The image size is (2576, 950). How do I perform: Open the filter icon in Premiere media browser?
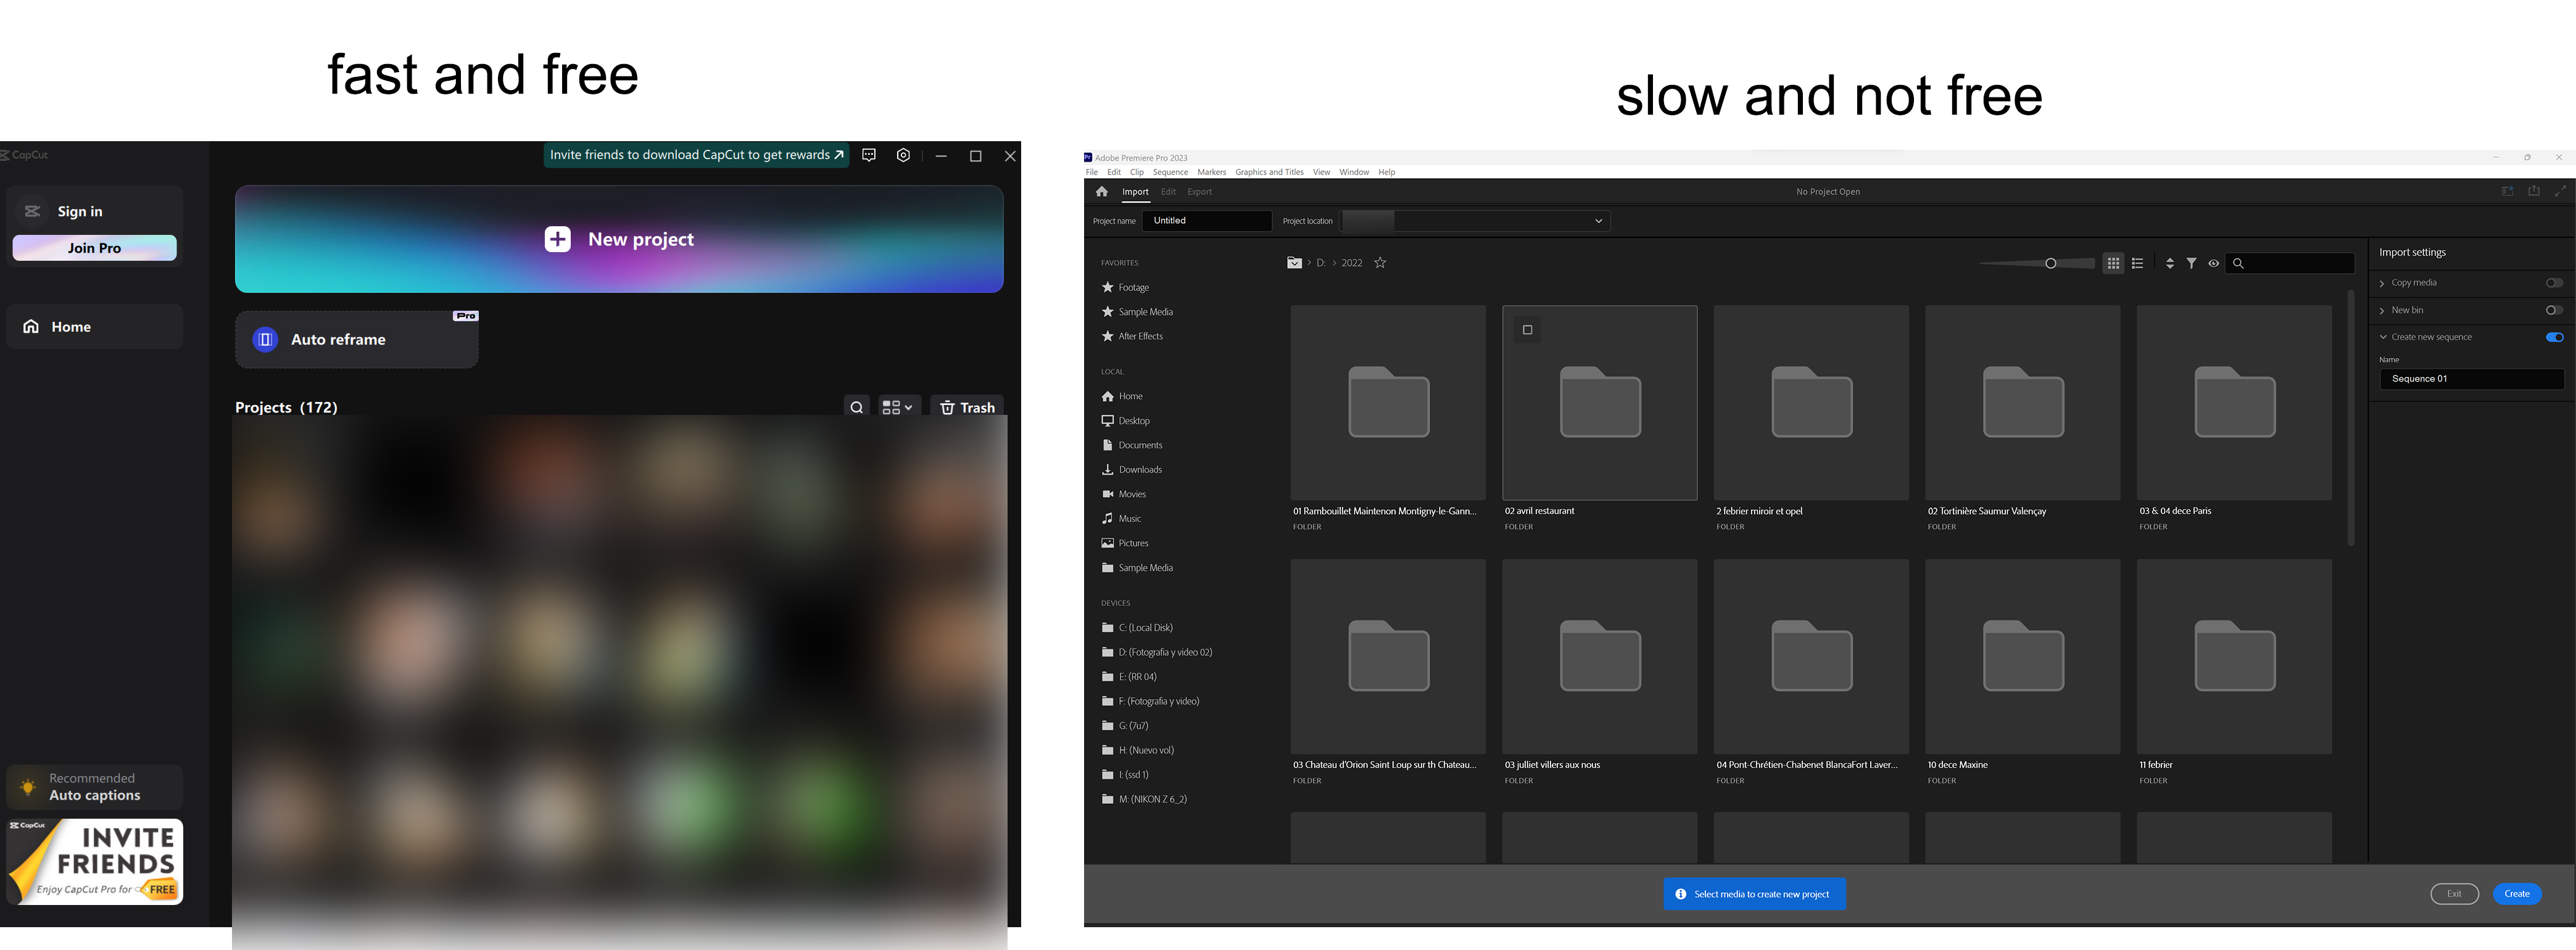(x=2192, y=263)
